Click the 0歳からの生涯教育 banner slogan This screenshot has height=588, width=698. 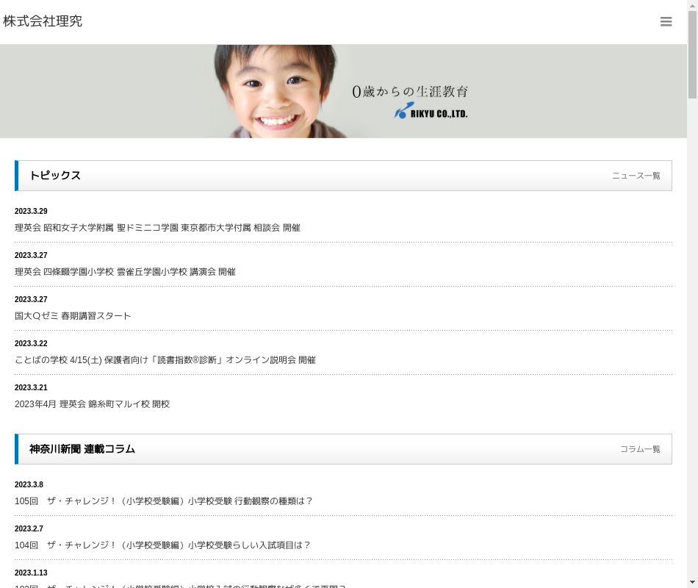pyautogui.click(x=410, y=91)
